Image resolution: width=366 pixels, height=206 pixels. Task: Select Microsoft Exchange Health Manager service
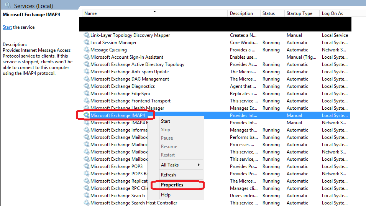coord(127,108)
